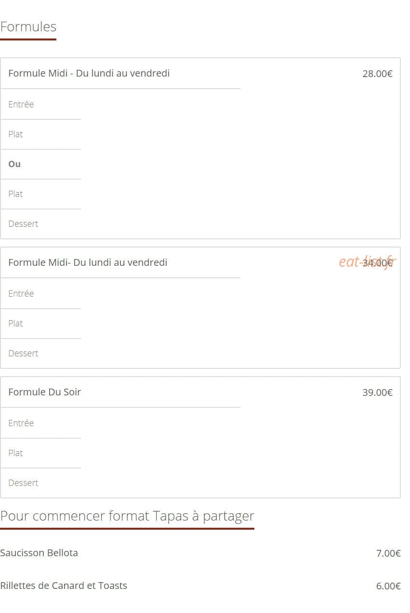Open the second Formule Midi- Du lundi title
Viewport: 410px width, 613px height.
pos(88,262)
